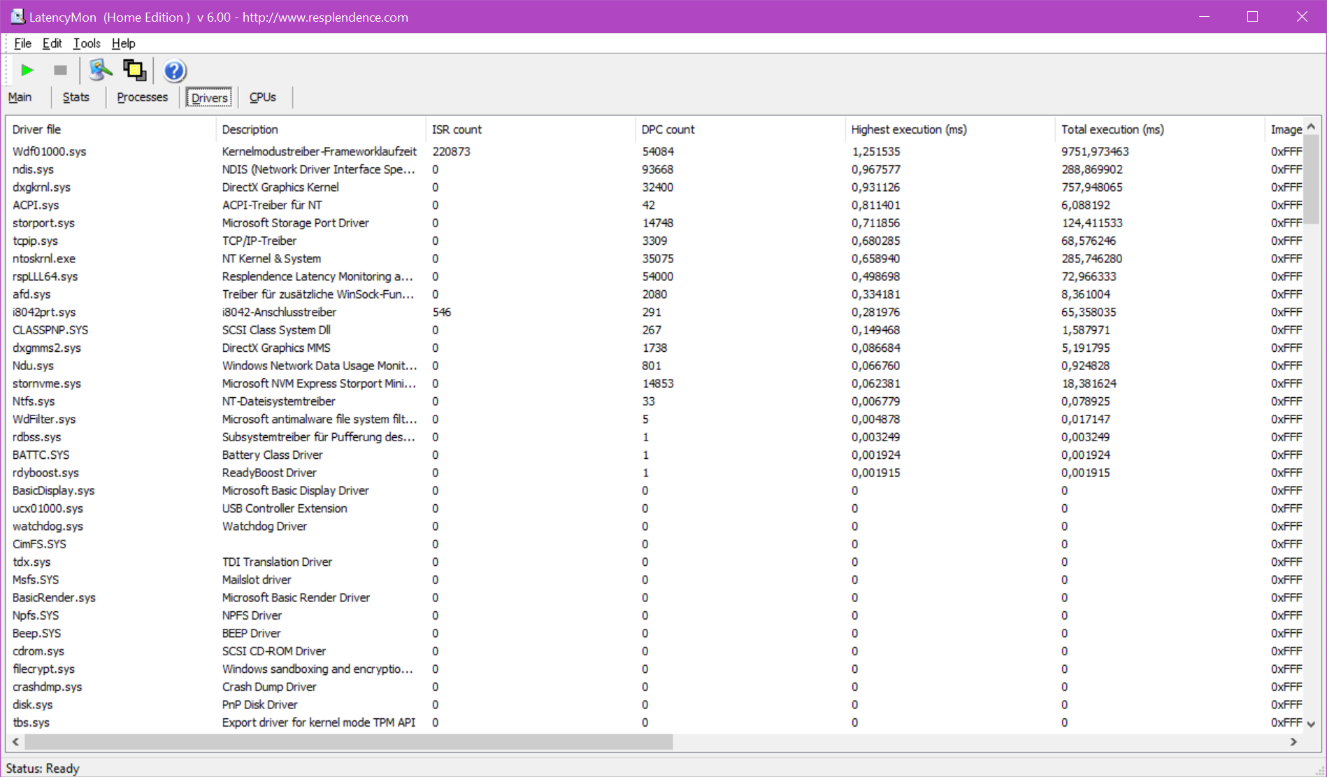The height and width of the screenshot is (777, 1327).
Task: Select the i8042prt.sys driver row
Action: pyautogui.click(x=656, y=312)
